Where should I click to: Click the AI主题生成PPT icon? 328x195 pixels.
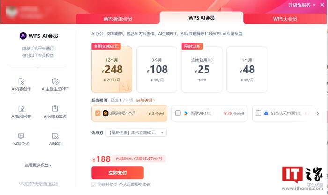55,81
